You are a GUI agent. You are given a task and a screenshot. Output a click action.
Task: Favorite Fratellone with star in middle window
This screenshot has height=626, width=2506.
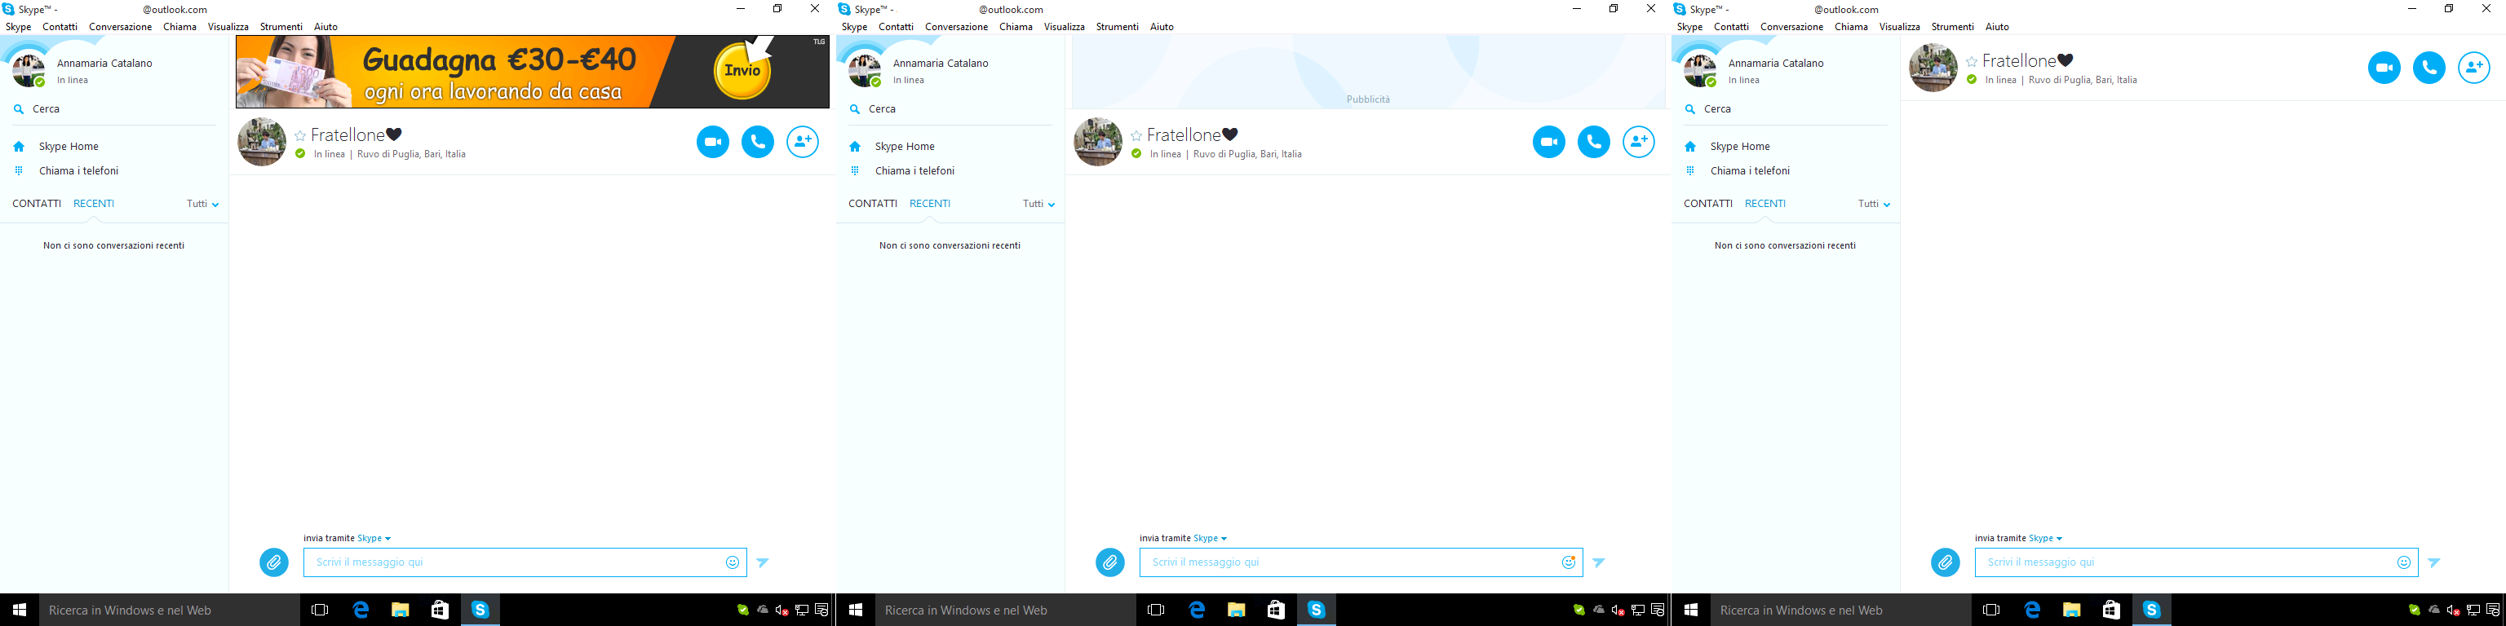(1136, 136)
